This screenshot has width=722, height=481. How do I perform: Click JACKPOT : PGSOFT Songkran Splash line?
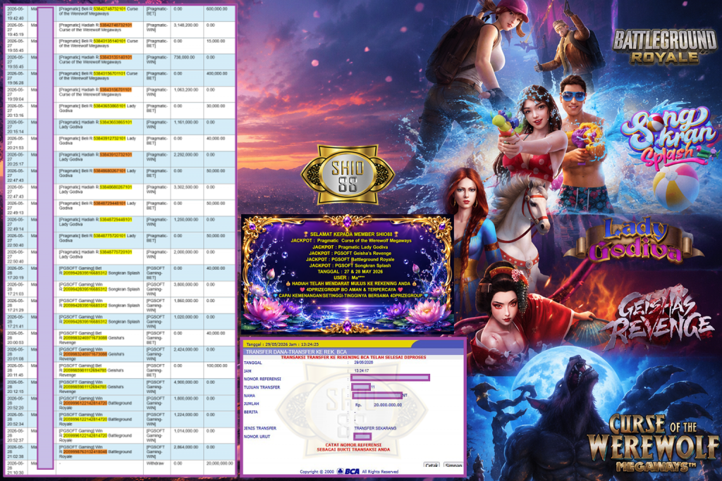tap(350, 266)
